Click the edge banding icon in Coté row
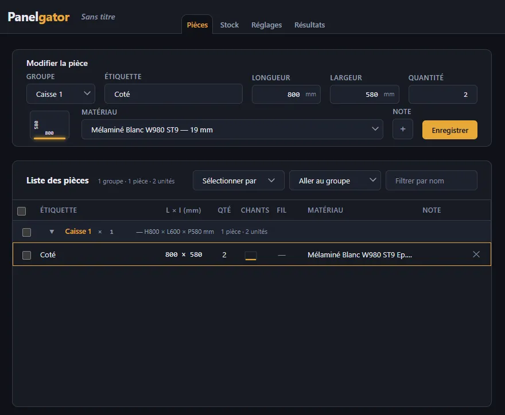This screenshot has width=505, height=415. pos(251,256)
